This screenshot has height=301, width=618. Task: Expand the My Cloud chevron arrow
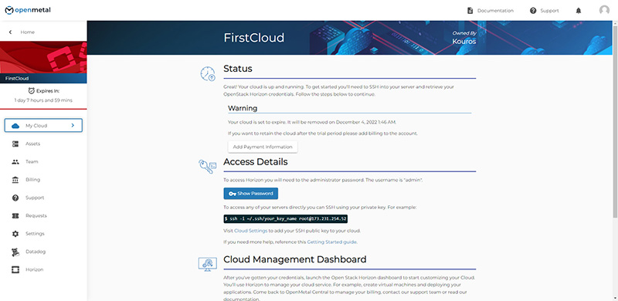73,125
